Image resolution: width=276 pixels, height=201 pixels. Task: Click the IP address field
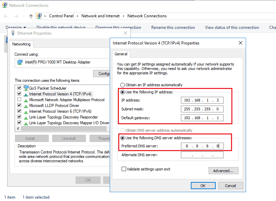202,100
